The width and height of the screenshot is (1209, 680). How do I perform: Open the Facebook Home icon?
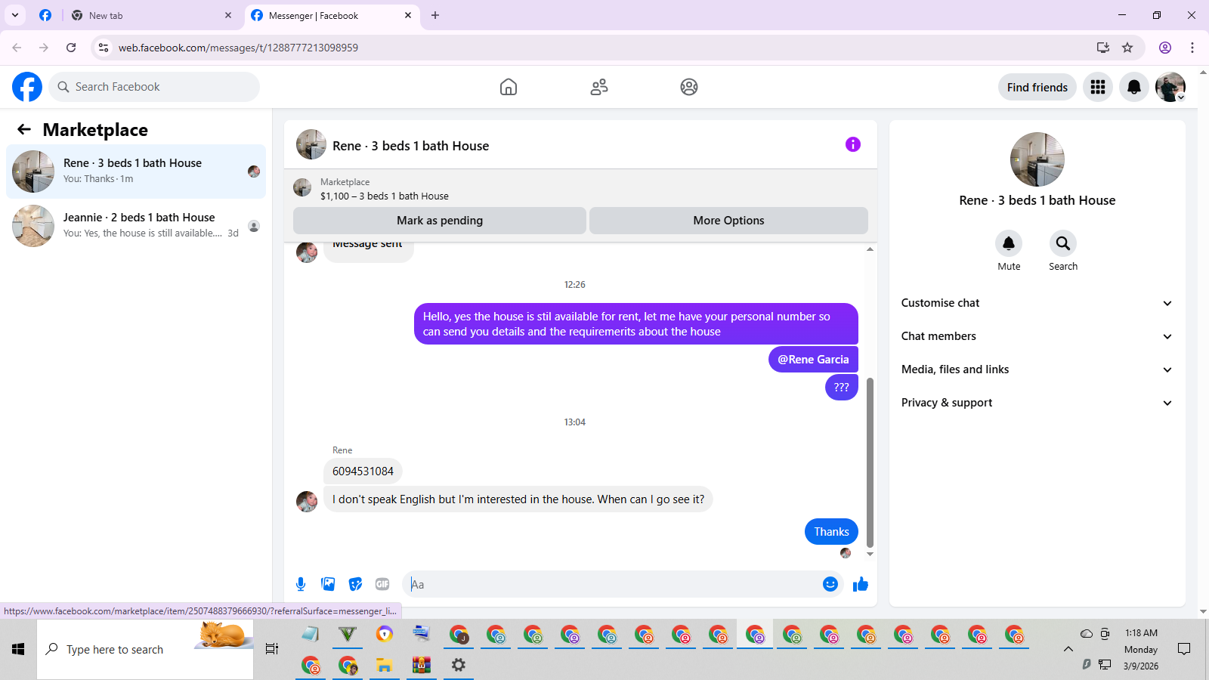coord(509,87)
